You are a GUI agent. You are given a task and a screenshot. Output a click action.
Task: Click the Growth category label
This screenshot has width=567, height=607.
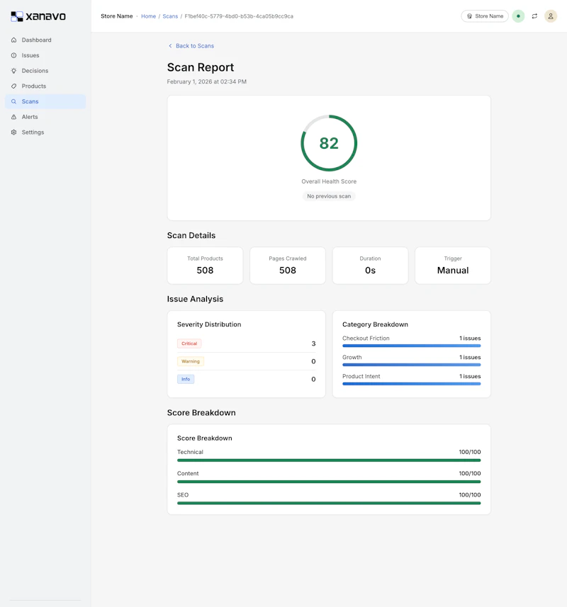pyautogui.click(x=352, y=357)
